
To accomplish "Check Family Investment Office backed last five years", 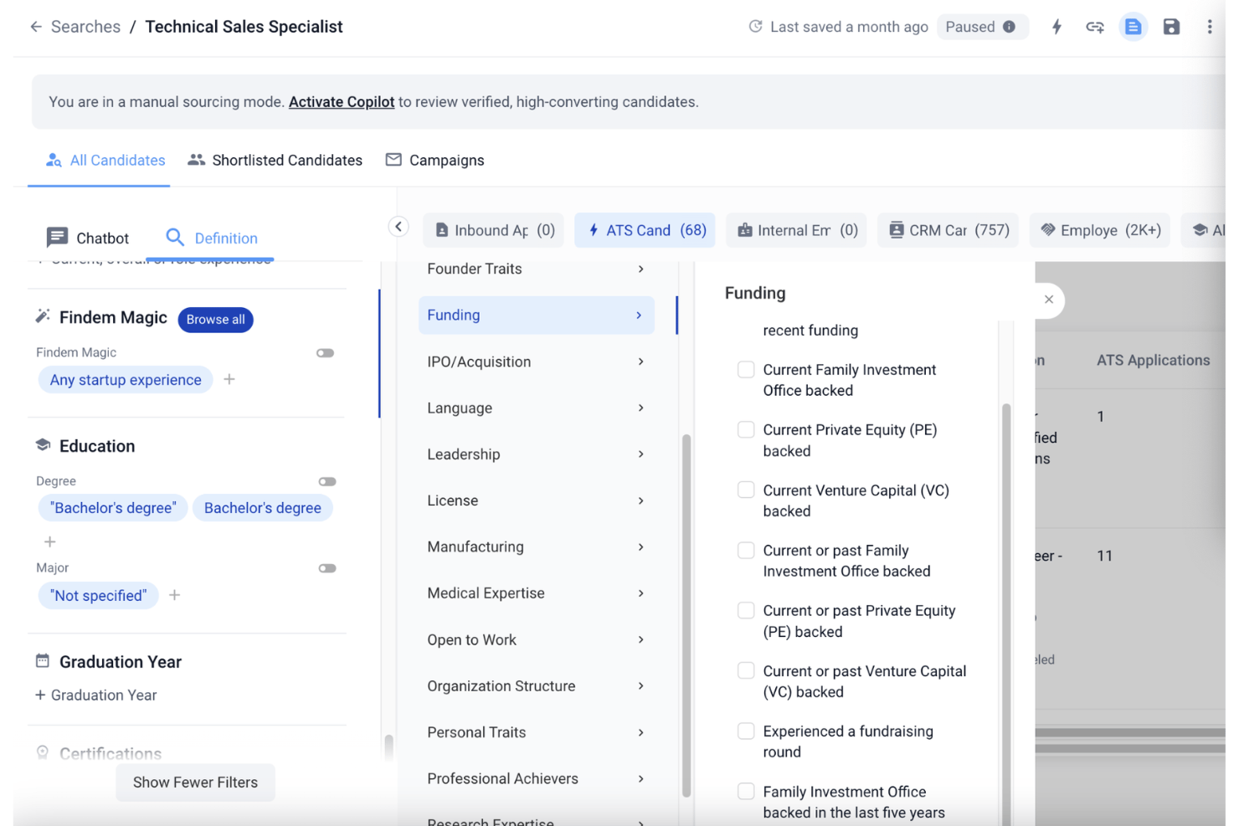I will tap(745, 792).
